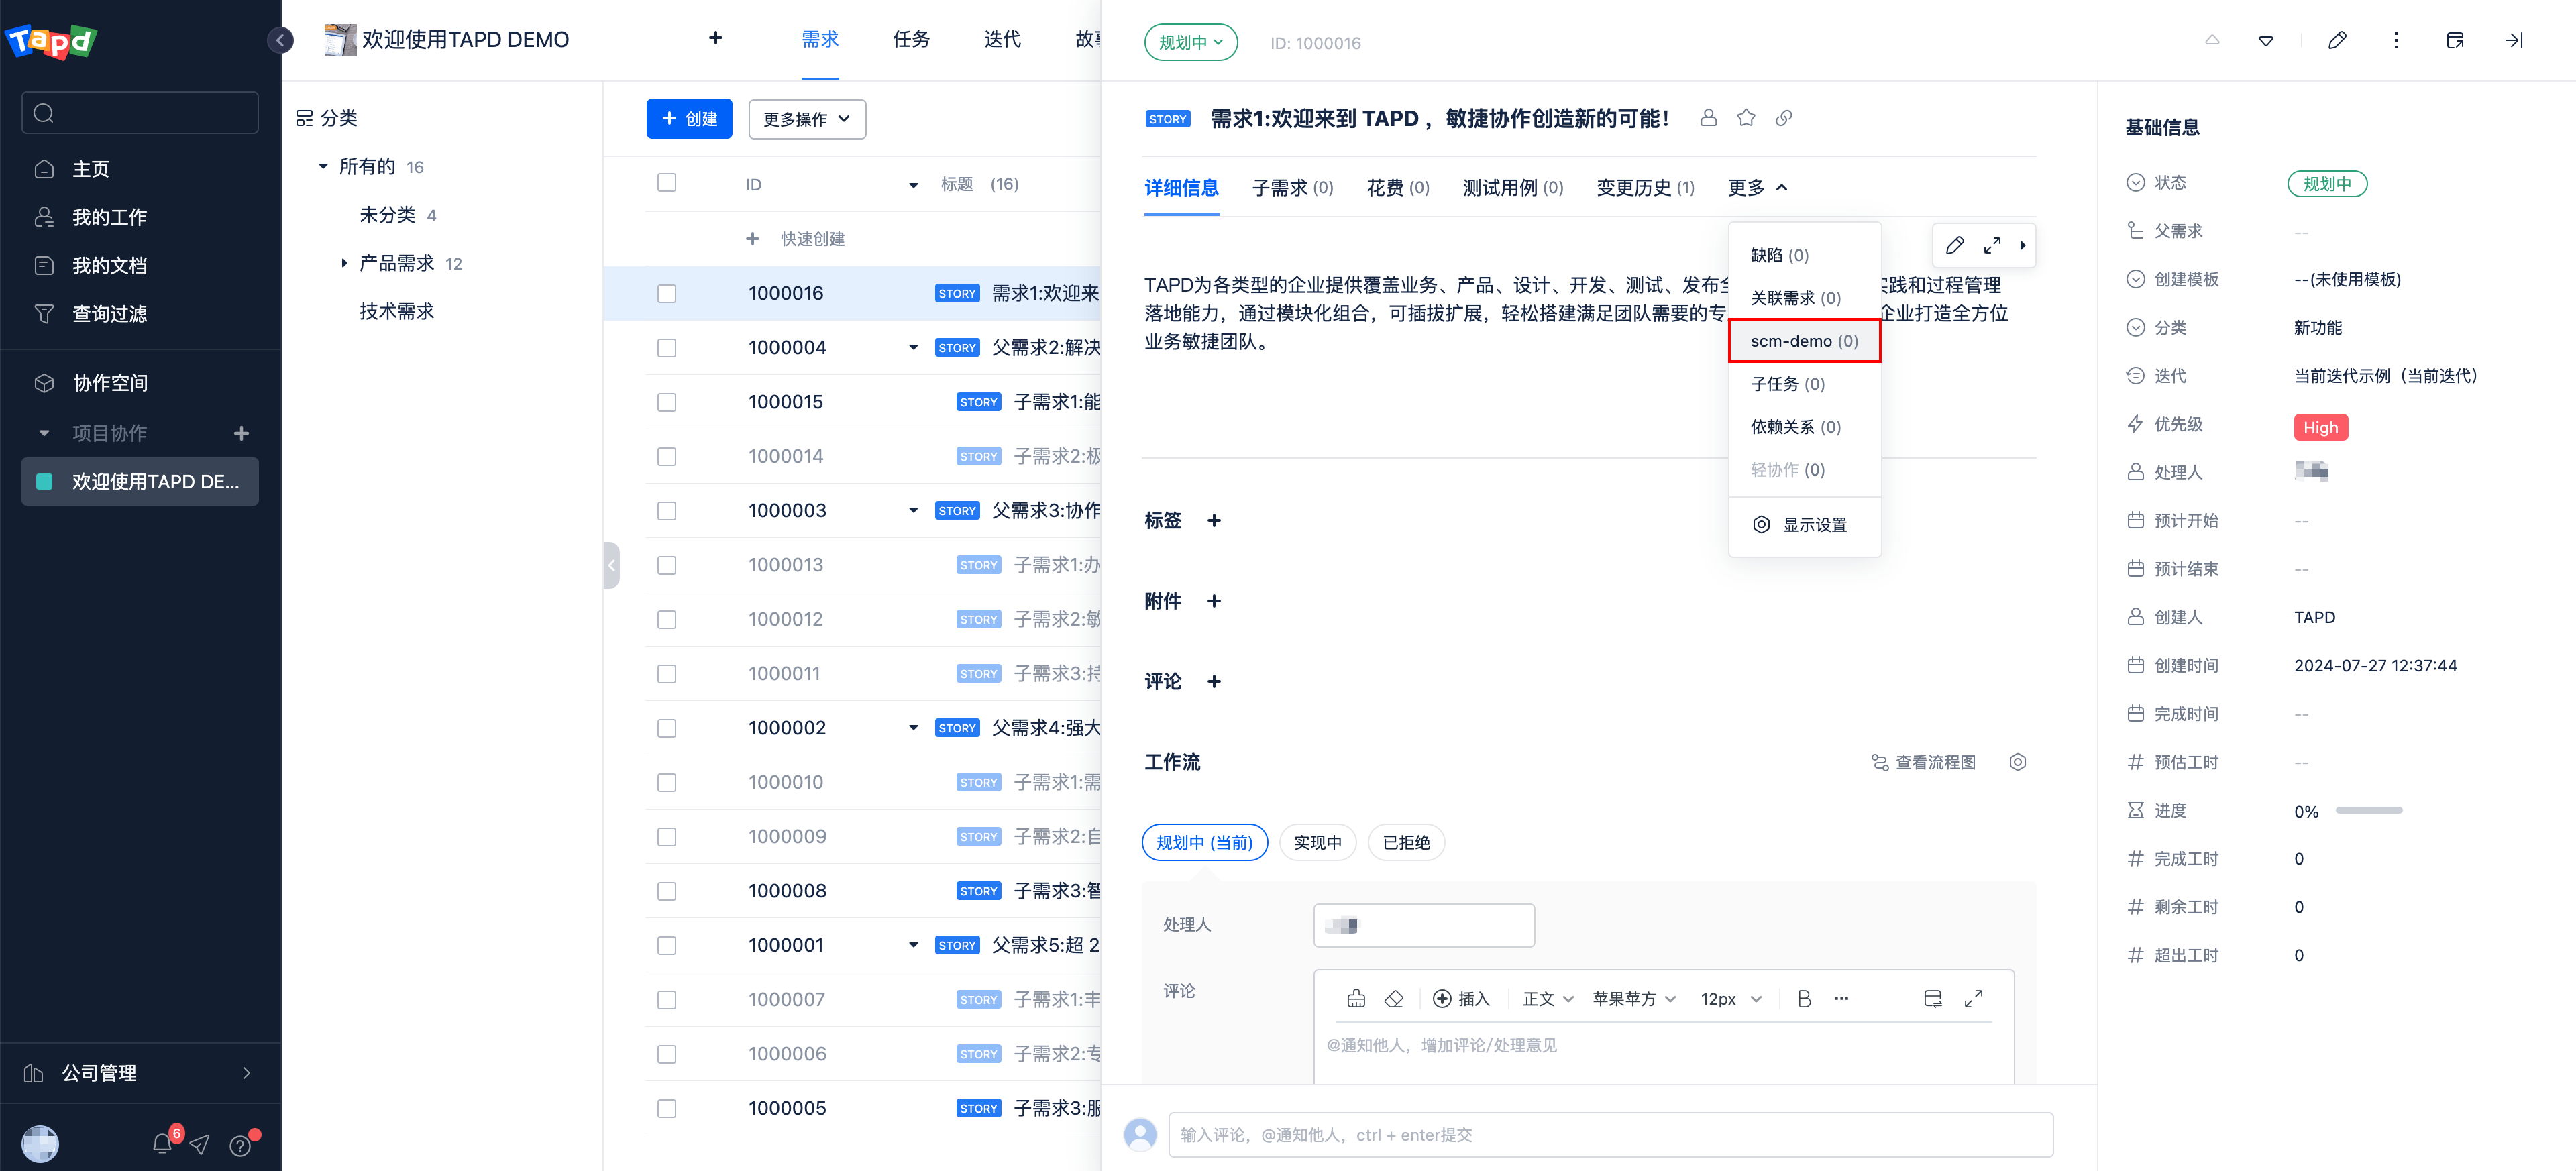Image resolution: width=2576 pixels, height=1171 pixels.
Task: Check the row 1000015 checkbox
Action: 667,402
